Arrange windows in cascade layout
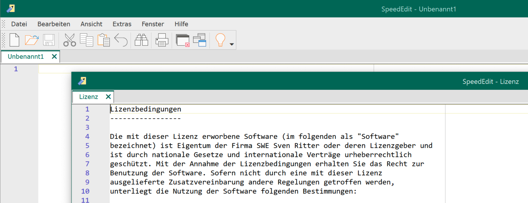528x203 pixels. click(x=200, y=40)
